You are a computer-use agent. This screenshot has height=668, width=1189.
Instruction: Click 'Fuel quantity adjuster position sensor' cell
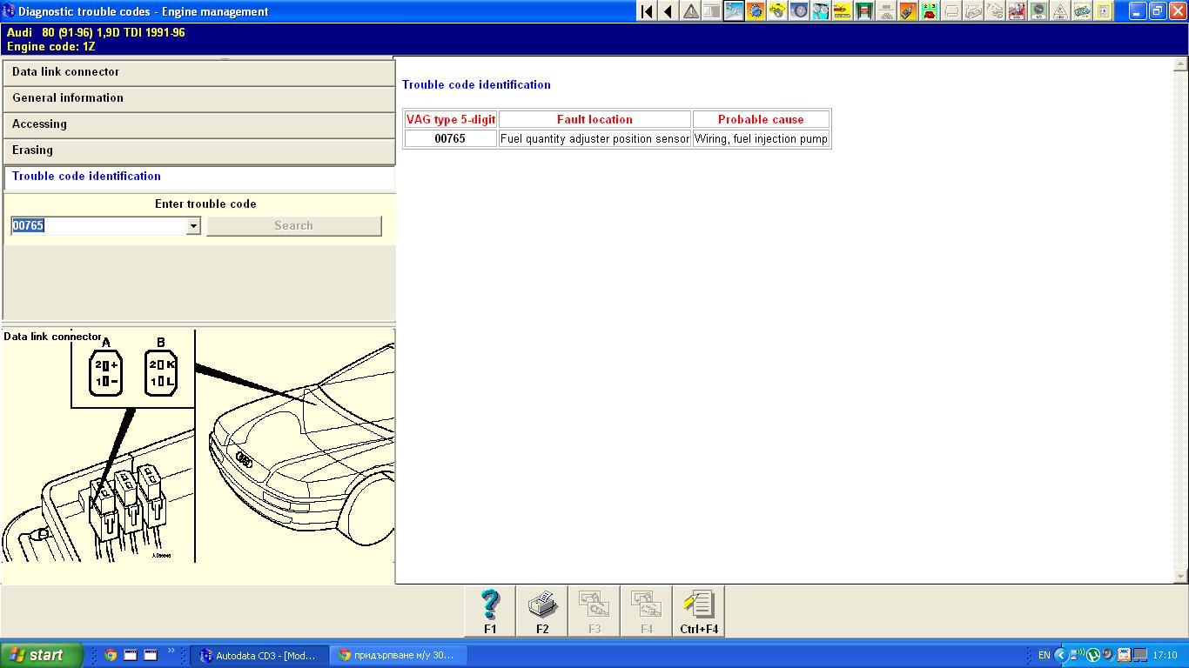(x=594, y=139)
